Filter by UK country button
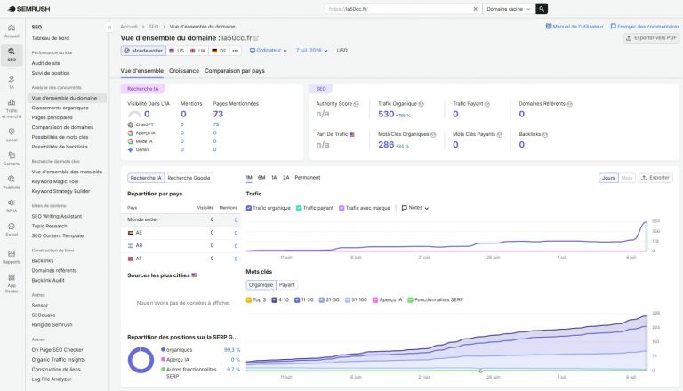Image resolution: width=683 pixels, height=391 pixels. pyautogui.click(x=197, y=51)
